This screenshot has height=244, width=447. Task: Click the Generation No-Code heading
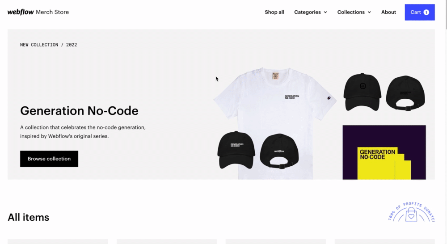click(79, 110)
